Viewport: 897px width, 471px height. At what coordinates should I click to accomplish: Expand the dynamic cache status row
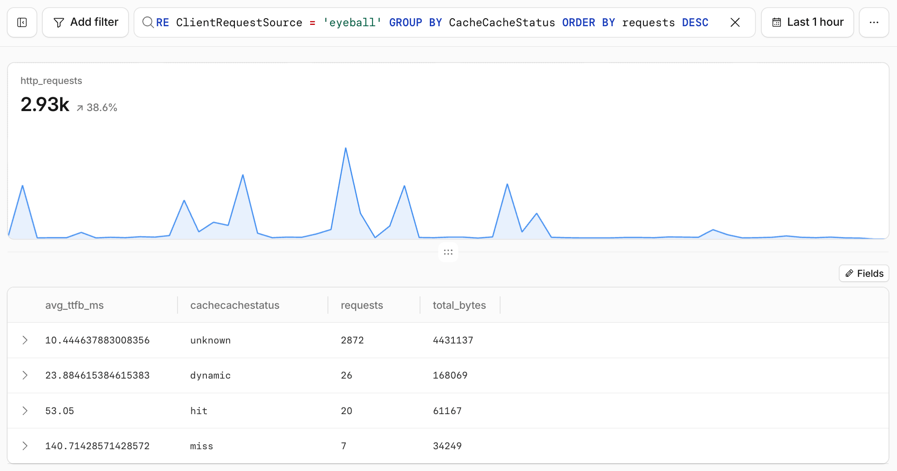[25, 375]
